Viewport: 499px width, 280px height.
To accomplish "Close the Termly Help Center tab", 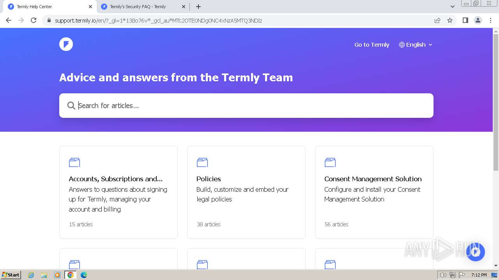I will 90,7.
